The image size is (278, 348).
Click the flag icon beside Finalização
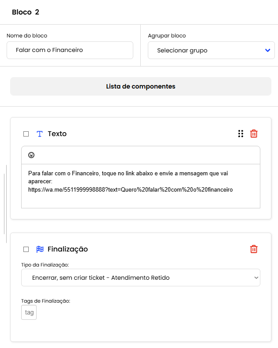click(40, 249)
